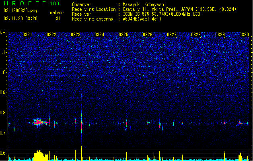The image size is (253, 161).
Task: Click the 0326 time marker
Action: (x=148, y=35)
